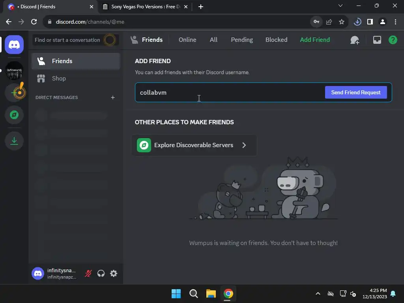Click the cloud sync tray icon
404x303 pixels.
[x=331, y=294]
